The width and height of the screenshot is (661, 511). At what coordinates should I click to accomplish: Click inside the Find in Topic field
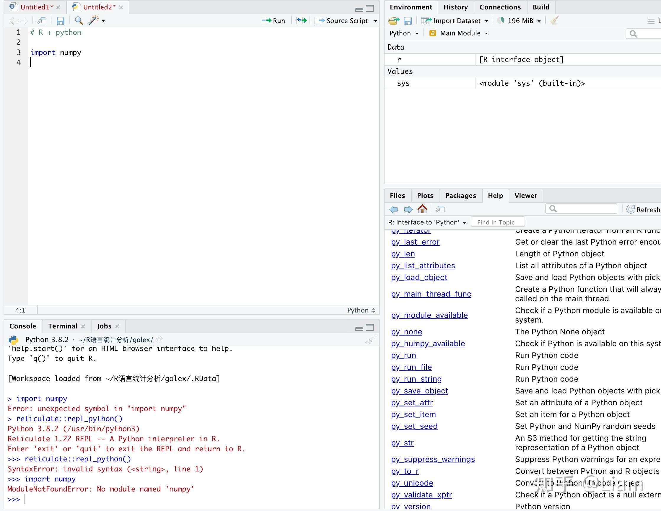498,222
